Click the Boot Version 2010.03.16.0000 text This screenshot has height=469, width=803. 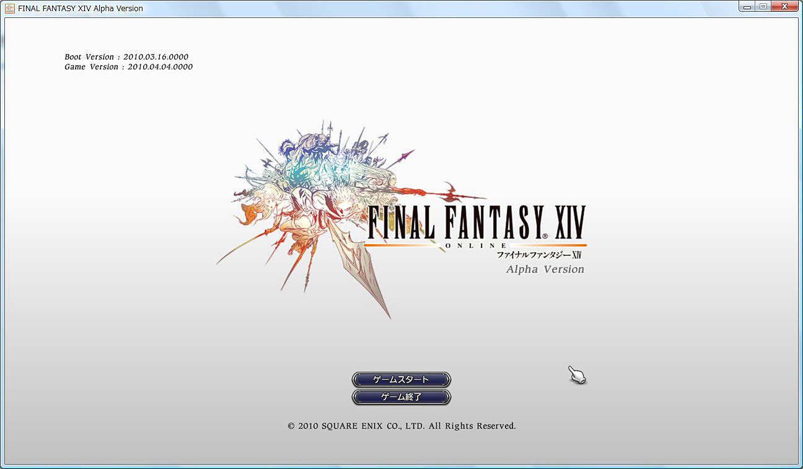pyautogui.click(x=126, y=56)
